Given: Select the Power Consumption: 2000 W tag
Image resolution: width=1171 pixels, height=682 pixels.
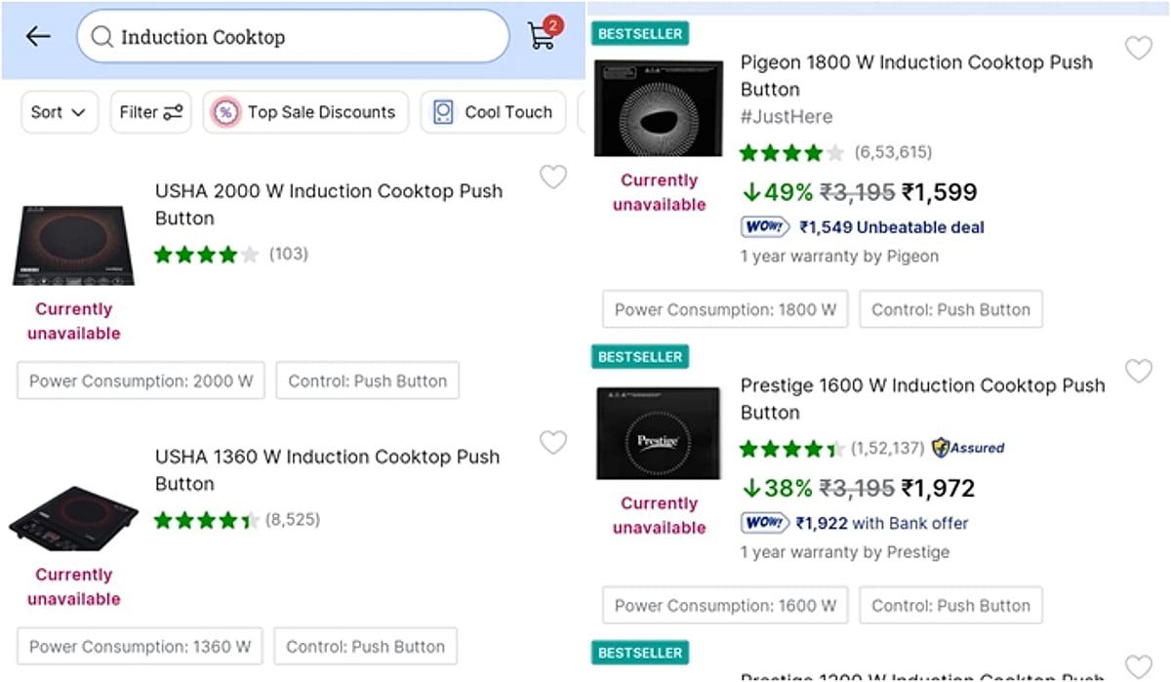Looking at the screenshot, I should click(141, 381).
